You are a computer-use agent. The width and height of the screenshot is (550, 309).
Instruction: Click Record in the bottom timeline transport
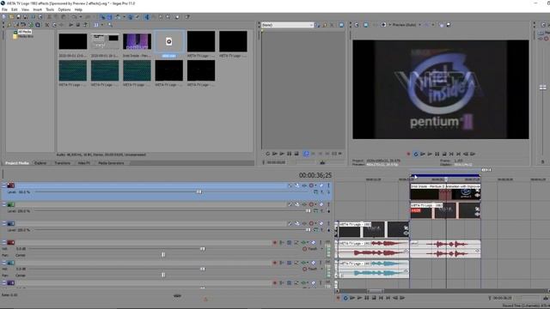338,298
